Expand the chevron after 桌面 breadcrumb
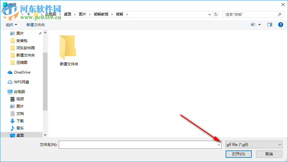The width and height of the screenshot is (288, 162). click(75, 14)
